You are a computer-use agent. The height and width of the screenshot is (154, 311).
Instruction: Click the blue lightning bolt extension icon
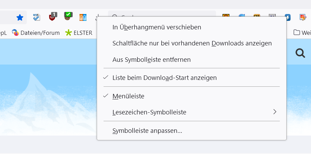tap(287, 17)
